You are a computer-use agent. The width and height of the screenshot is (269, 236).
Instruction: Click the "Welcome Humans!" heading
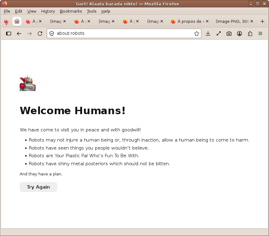73,110
